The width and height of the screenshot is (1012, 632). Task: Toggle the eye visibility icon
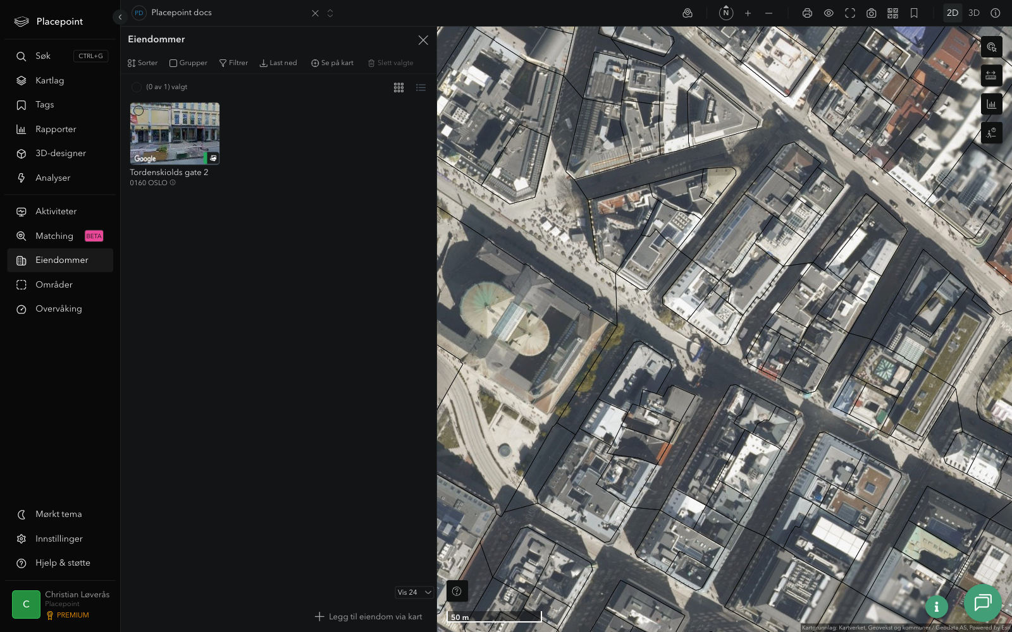(829, 13)
